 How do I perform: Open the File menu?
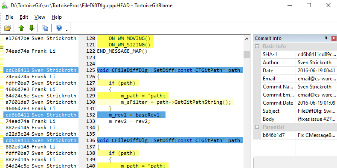pyautogui.click(x=9, y=17)
